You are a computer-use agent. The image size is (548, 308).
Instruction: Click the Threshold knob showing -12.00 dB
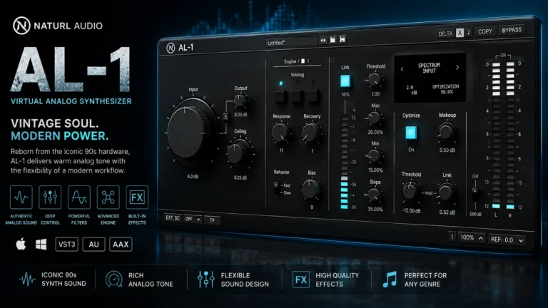point(410,191)
